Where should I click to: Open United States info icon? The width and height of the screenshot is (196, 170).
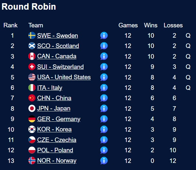pyautogui.click(x=104, y=77)
